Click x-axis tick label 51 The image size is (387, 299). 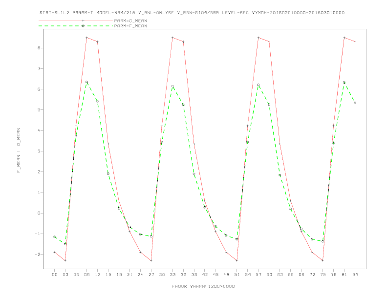pos(237,275)
